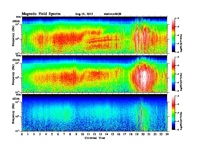This screenshot has height=154, width=199.
Task: Click hour tick label "7" on time axis
Action: [x=64, y=134]
